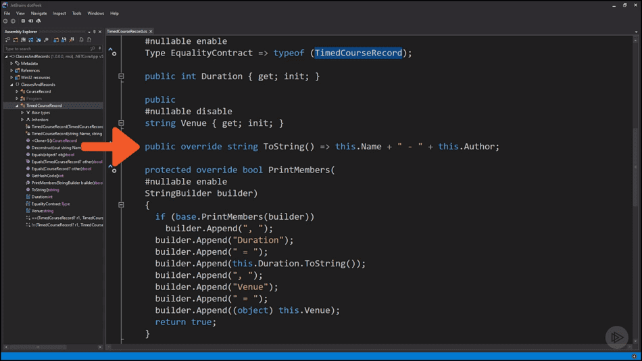Click the last icon in Assembly Explorer toolbar
642x361 pixels.
(x=89, y=40)
